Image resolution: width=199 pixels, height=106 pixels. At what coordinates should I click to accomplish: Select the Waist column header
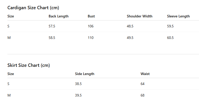pyautogui.click(x=145, y=74)
